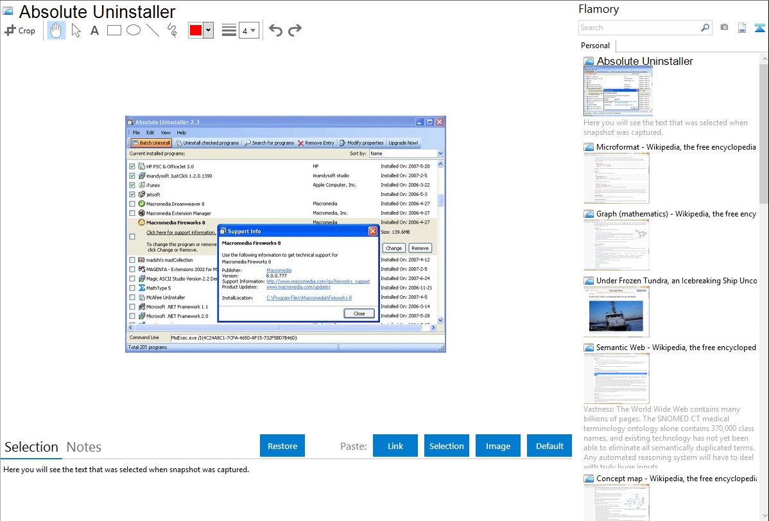
Task: Choose the straight line tool
Action: 153,30
